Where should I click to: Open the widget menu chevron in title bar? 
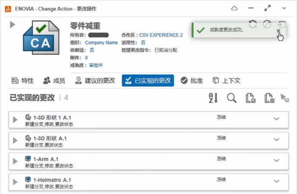click(284, 8)
